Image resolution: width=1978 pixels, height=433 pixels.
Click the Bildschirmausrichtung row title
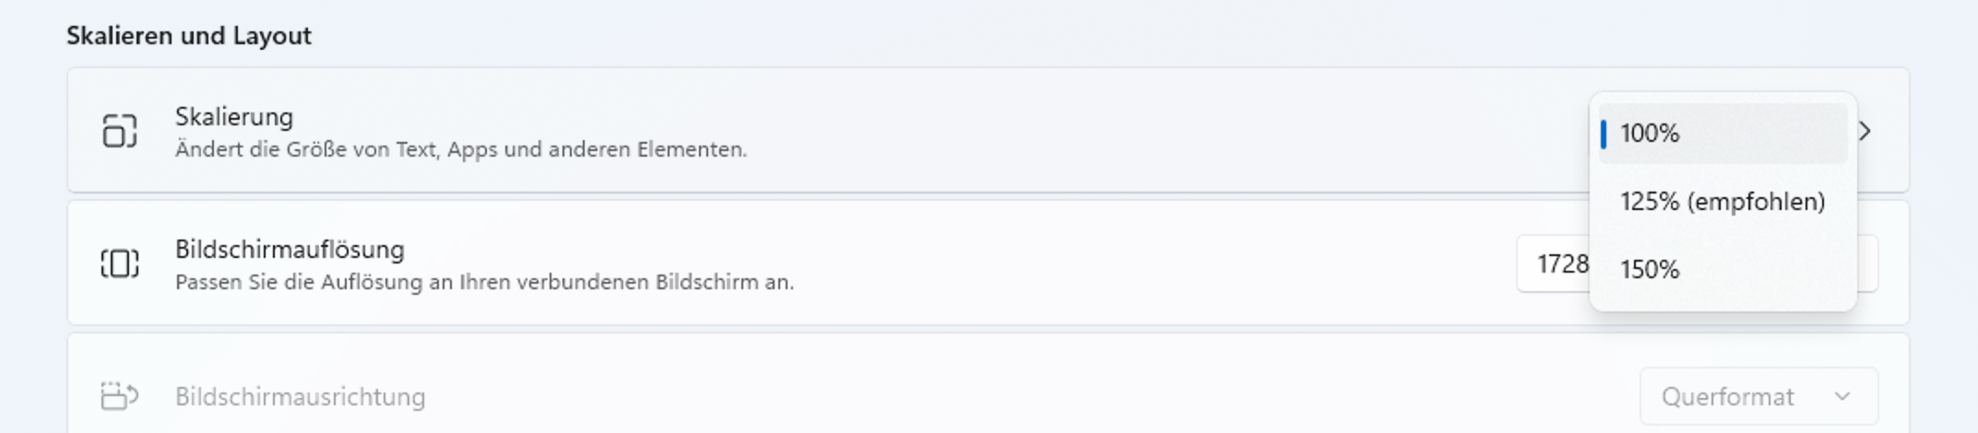tap(300, 397)
